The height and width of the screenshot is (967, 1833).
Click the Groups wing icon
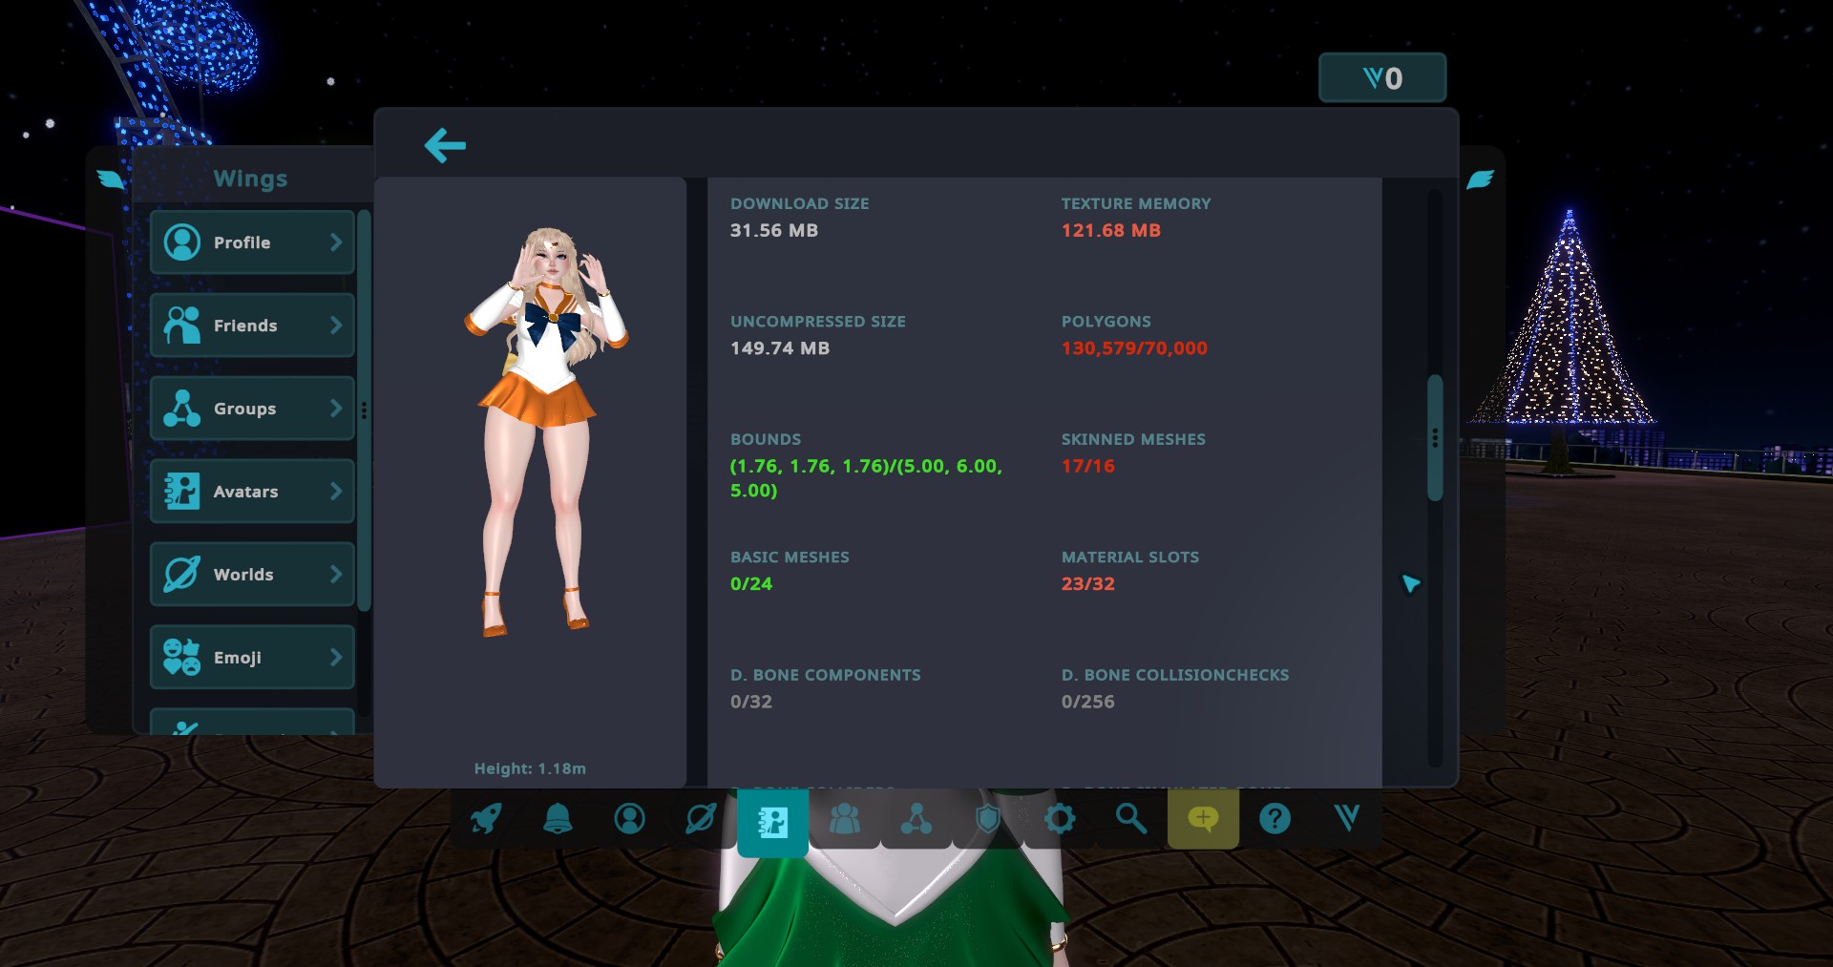click(x=181, y=409)
